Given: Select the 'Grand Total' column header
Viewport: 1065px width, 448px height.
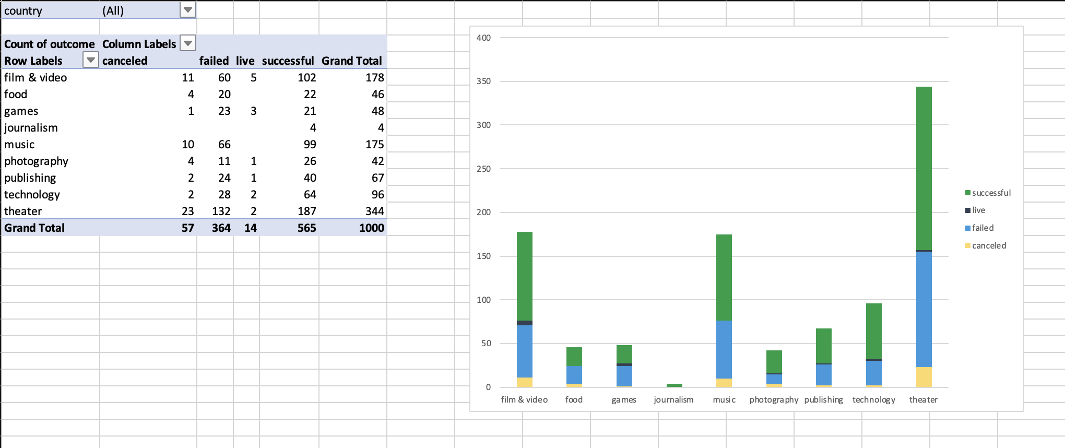Looking at the screenshot, I should 352,61.
